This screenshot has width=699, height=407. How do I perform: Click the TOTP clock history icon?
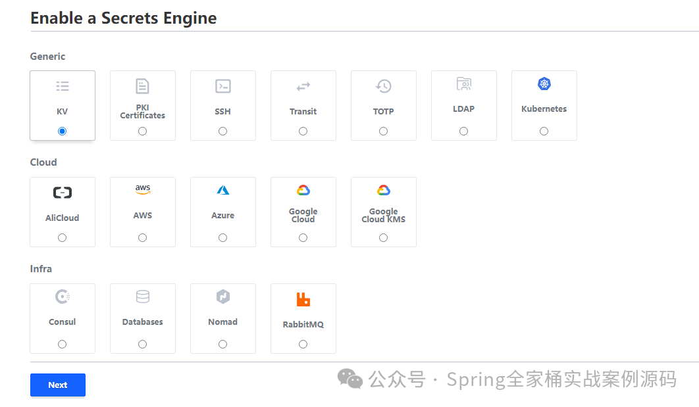383,86
